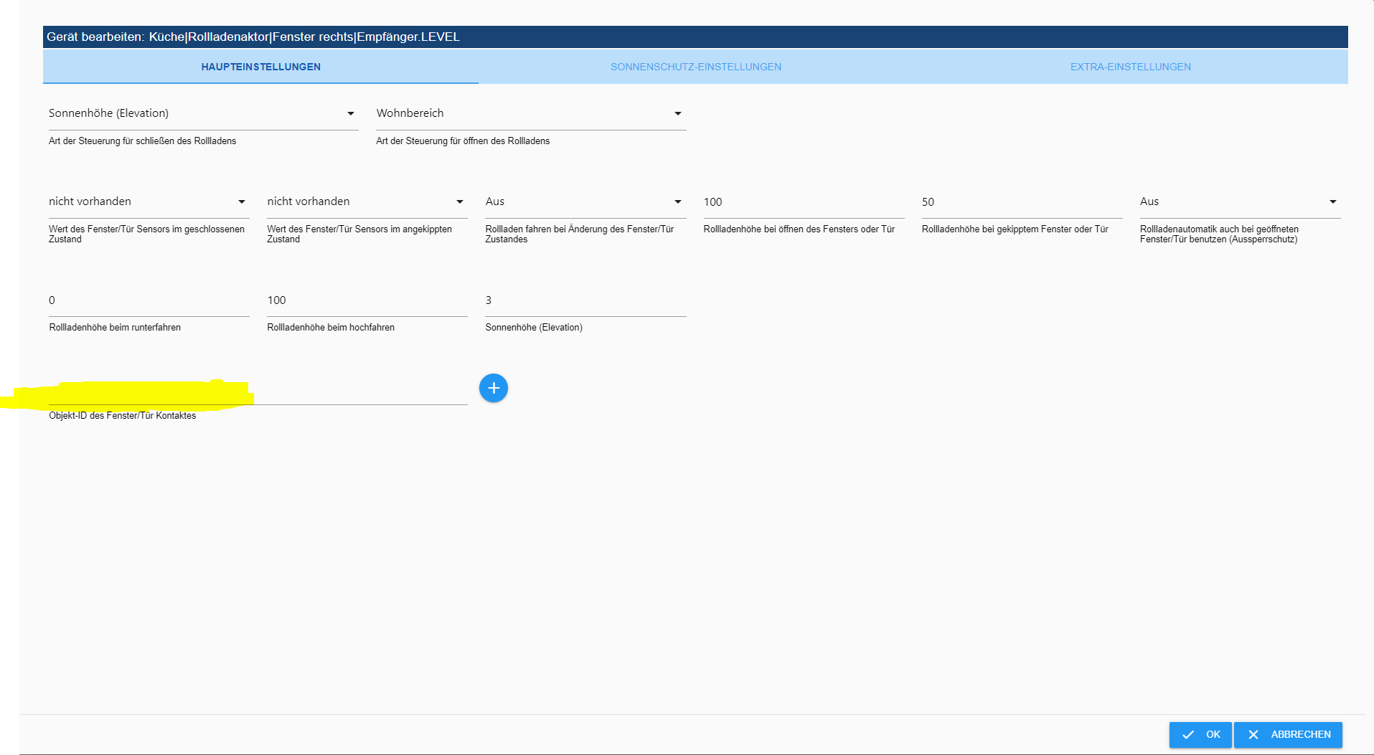Image resolution: width=1374 pixels, height=755 pixels.
Task: Confirm with the OK button
Action: 1200,735
